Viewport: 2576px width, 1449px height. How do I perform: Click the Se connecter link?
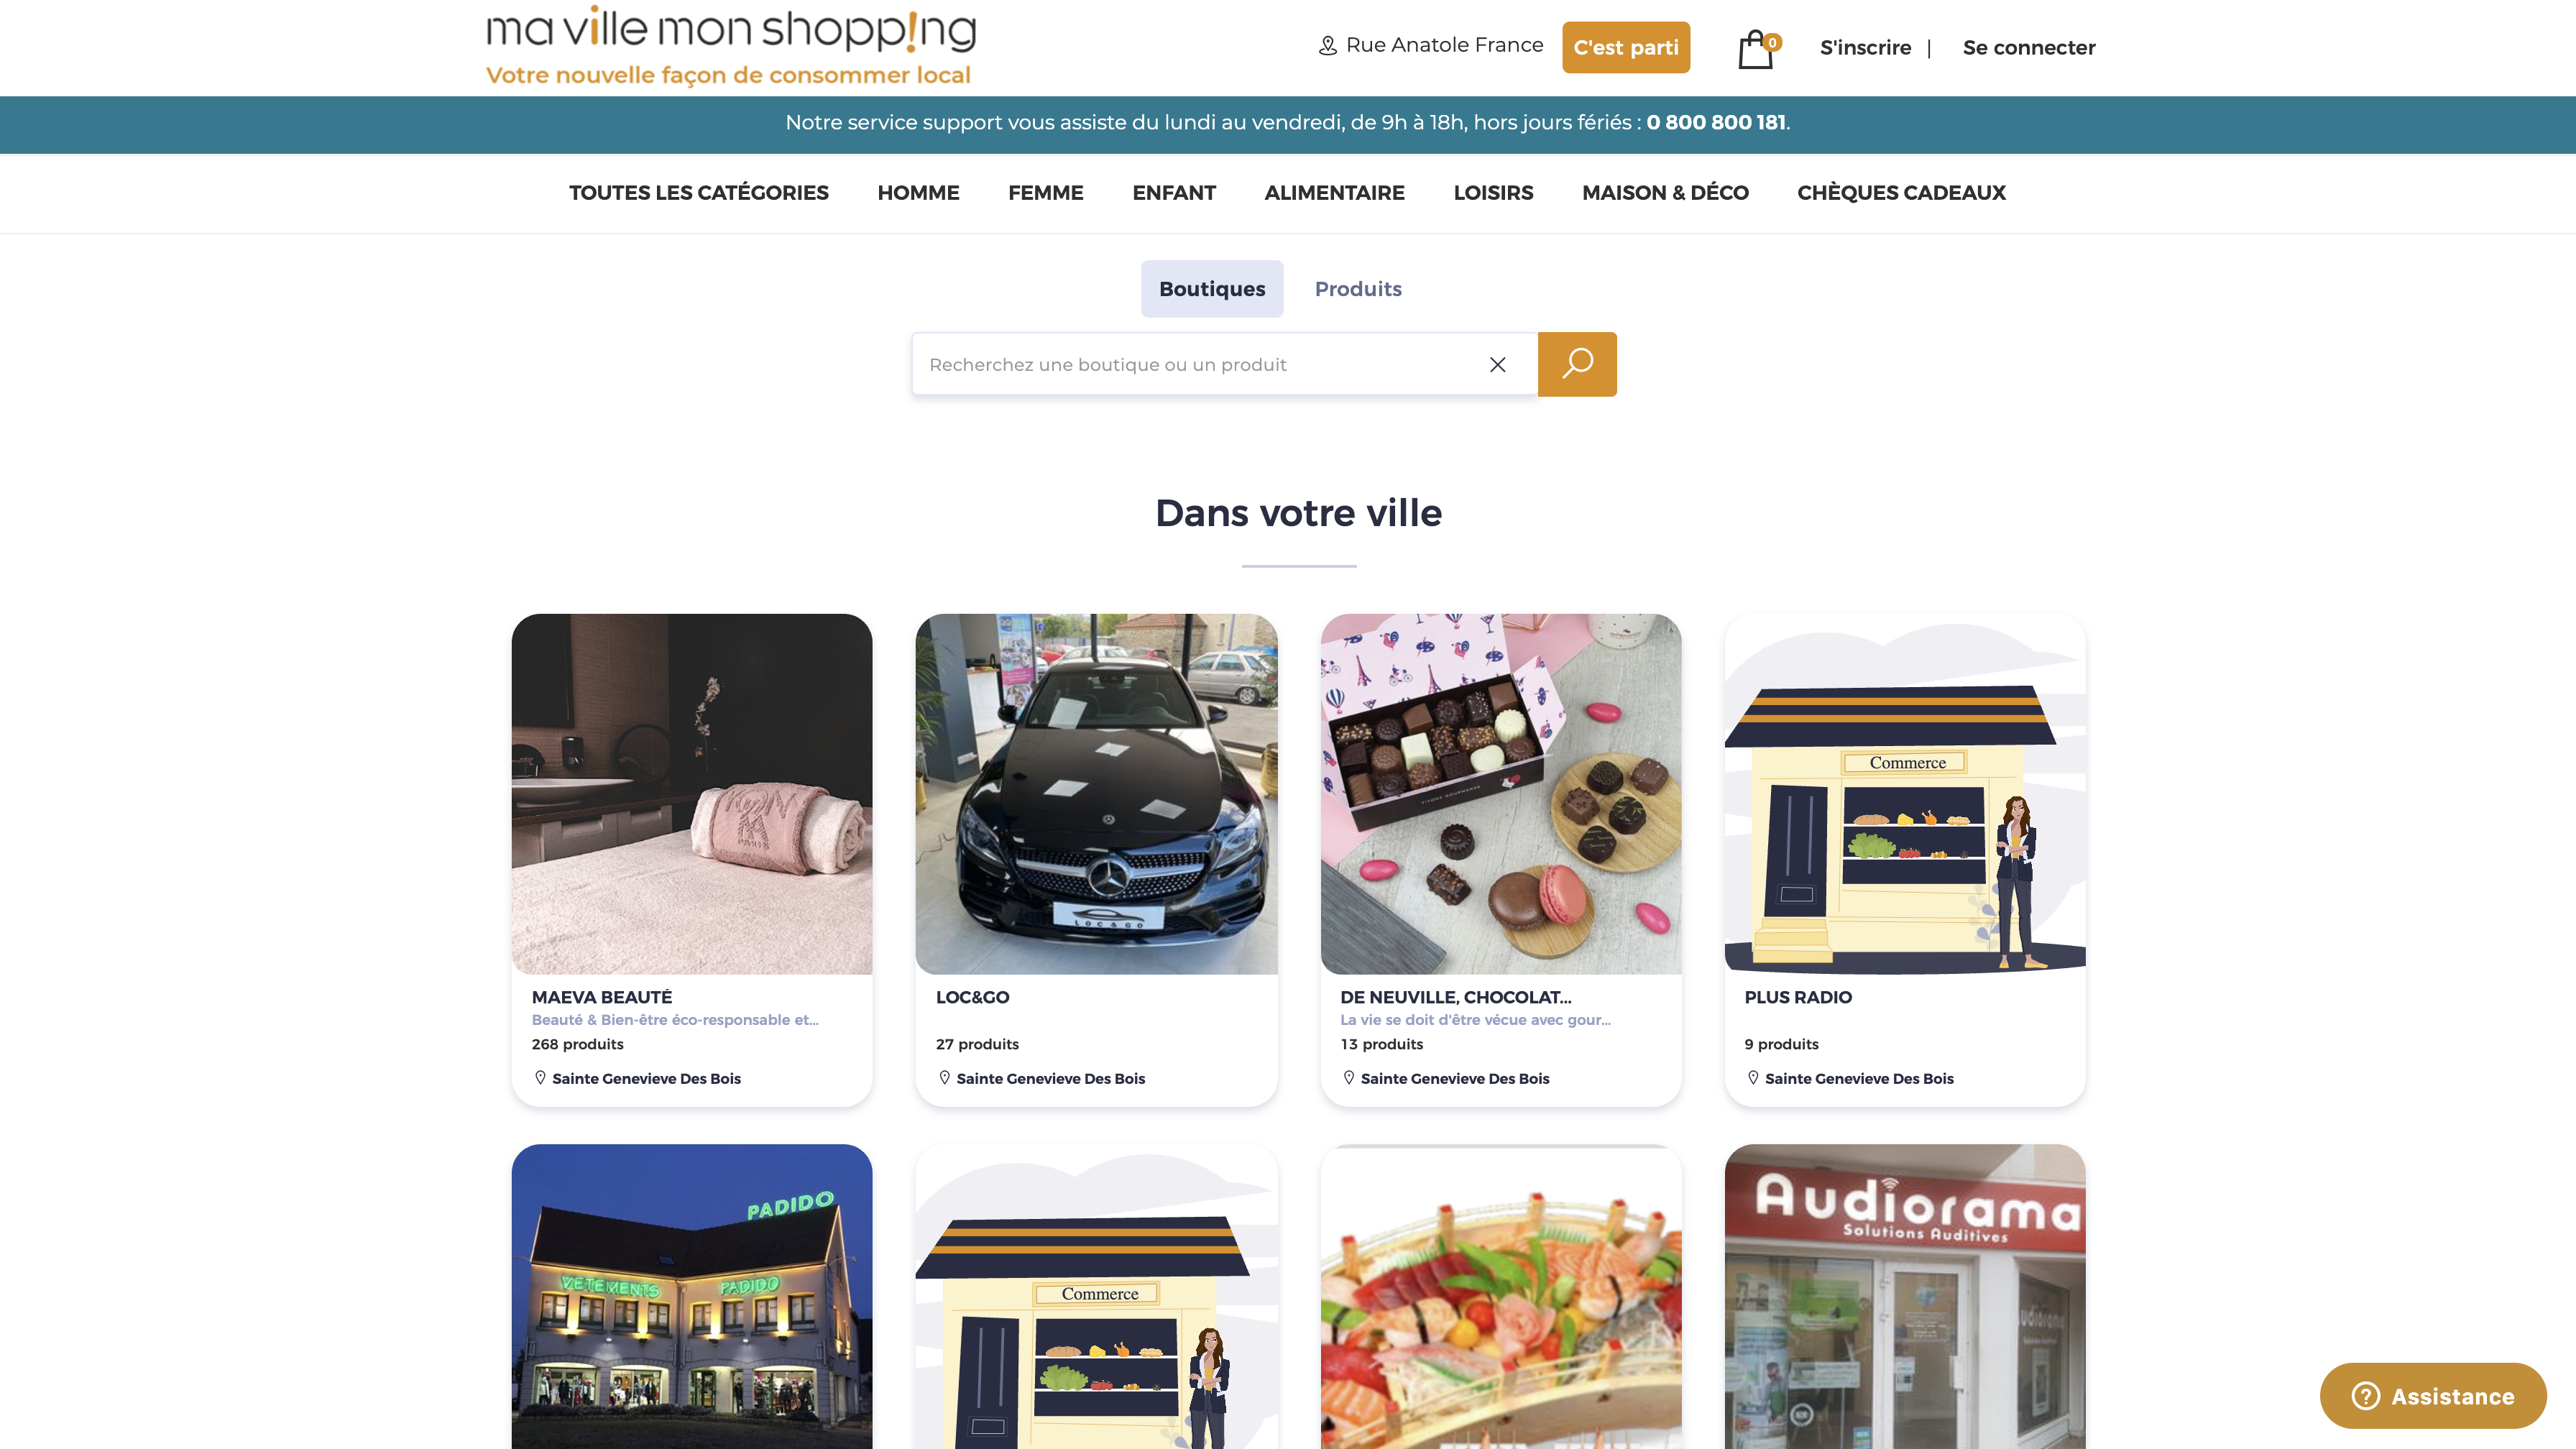point(2029,47)
